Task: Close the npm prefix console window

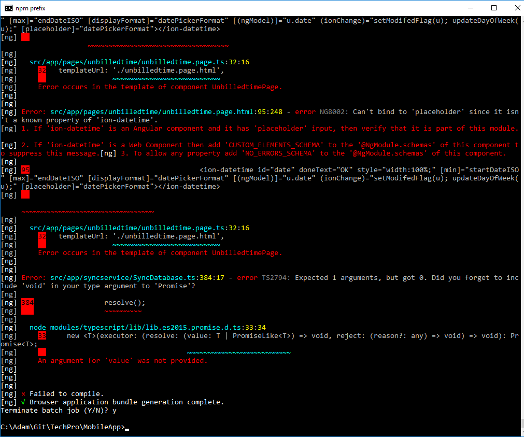Action: point(517,8)
